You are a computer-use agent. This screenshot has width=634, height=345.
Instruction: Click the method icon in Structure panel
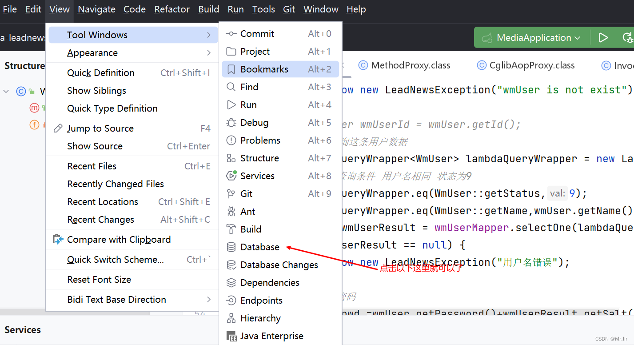[x=34, y=108]
